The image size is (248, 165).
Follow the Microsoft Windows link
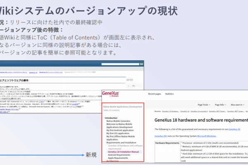207,136
